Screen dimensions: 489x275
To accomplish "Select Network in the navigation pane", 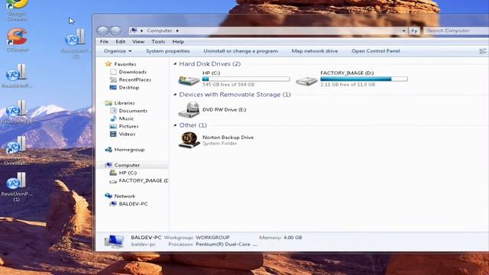I will 125,196.
